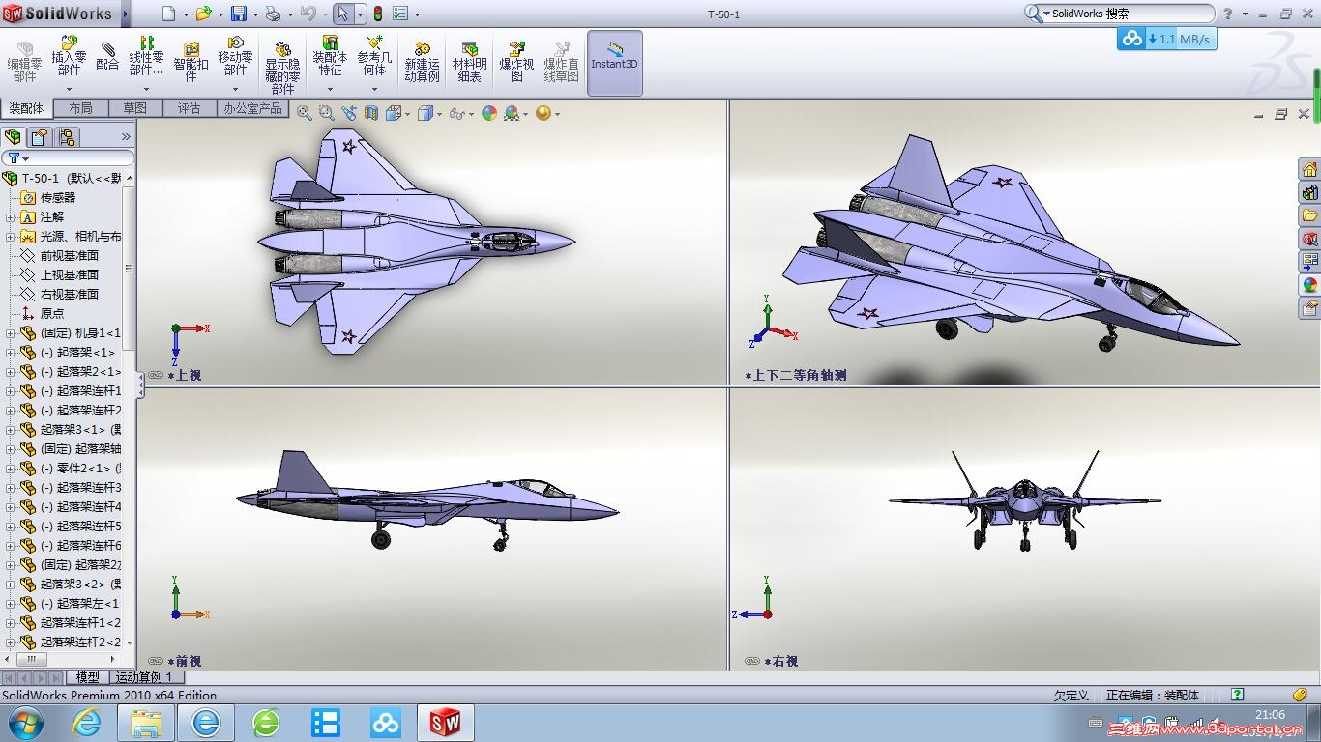Open the File Explorer taskbar icon

pos(146,723)
